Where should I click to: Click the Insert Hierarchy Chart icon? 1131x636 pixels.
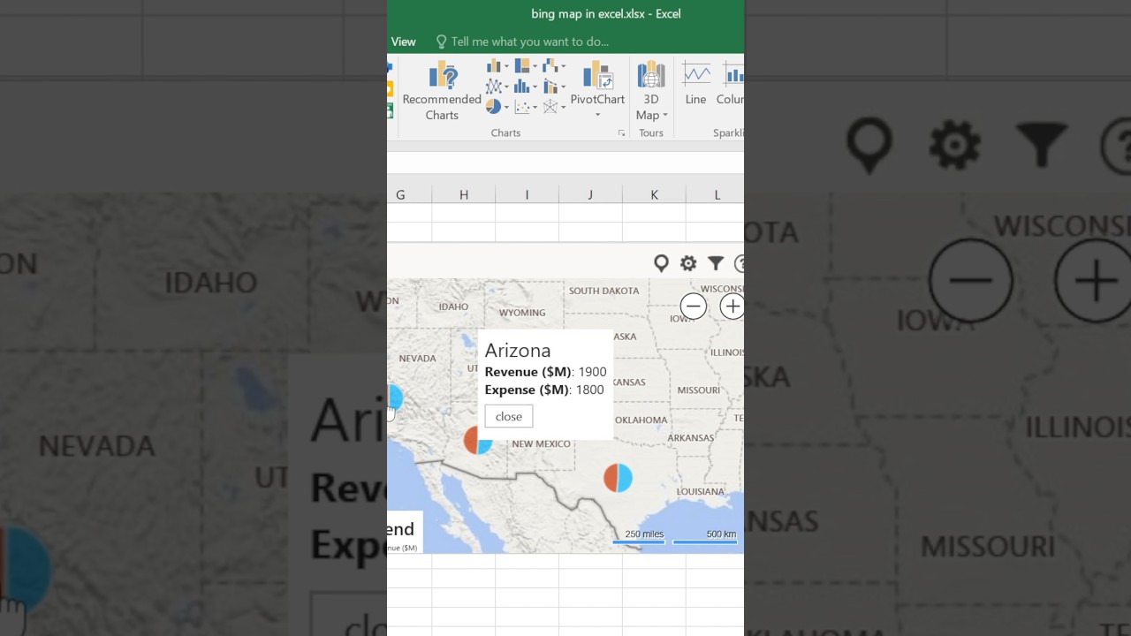pyautogui.click(x=521, y=66)
